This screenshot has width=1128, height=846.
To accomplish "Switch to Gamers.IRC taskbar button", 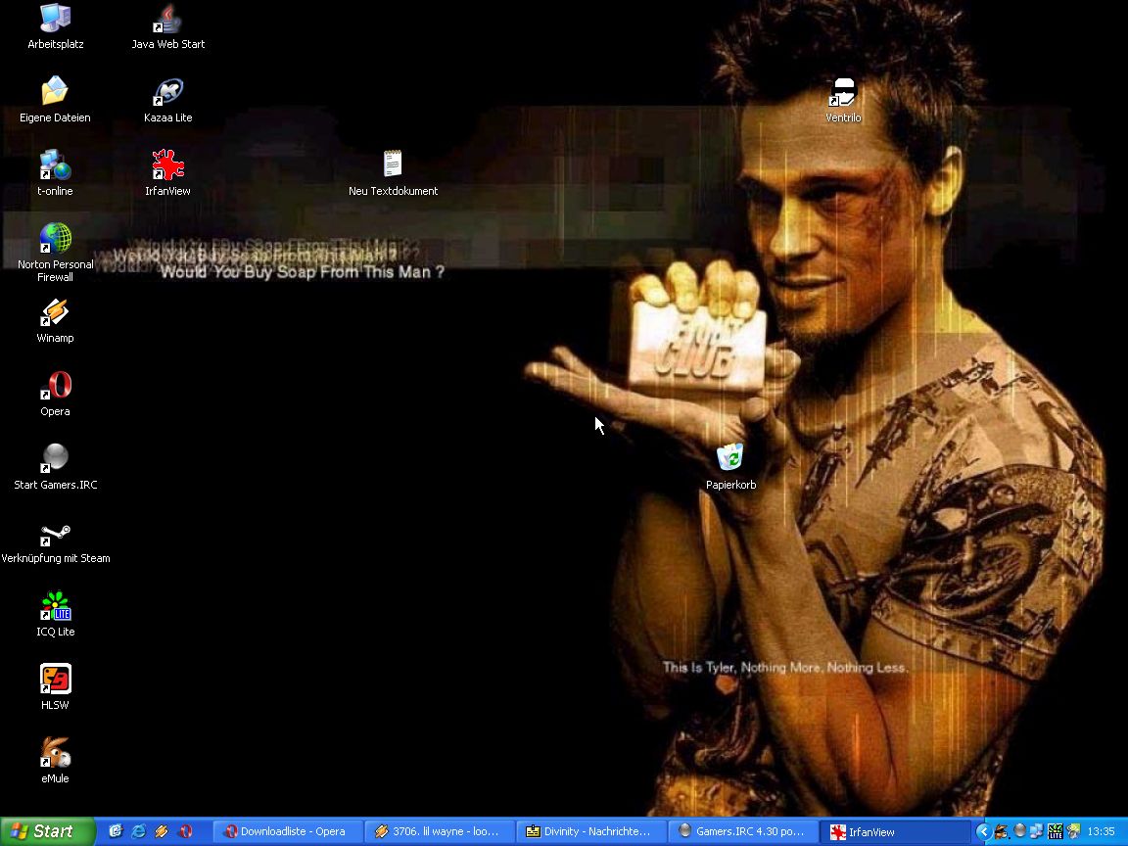I will click(x=742, y=831).
